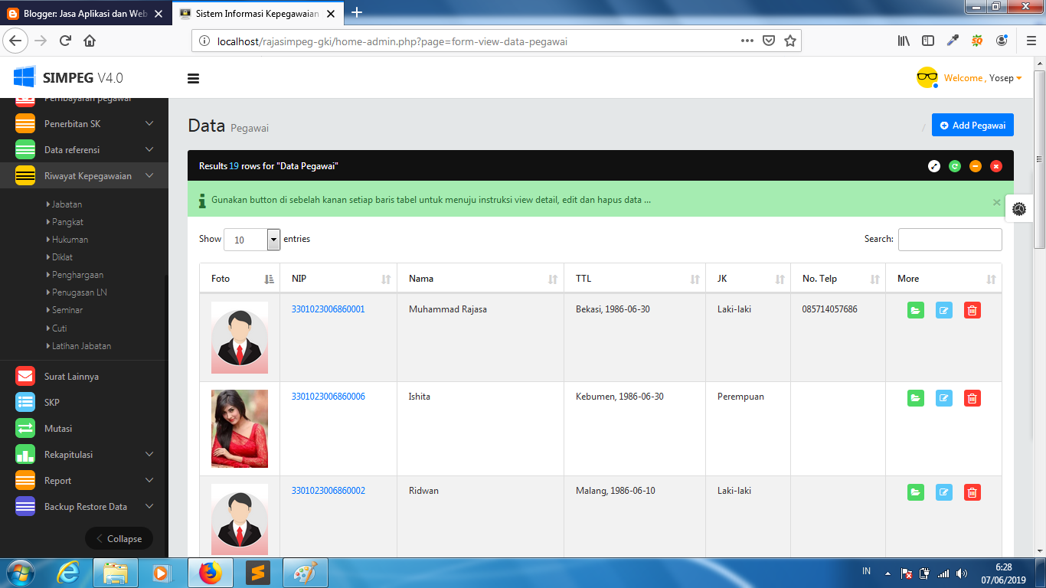Delete the Ridwan employee row

point(972,492)
